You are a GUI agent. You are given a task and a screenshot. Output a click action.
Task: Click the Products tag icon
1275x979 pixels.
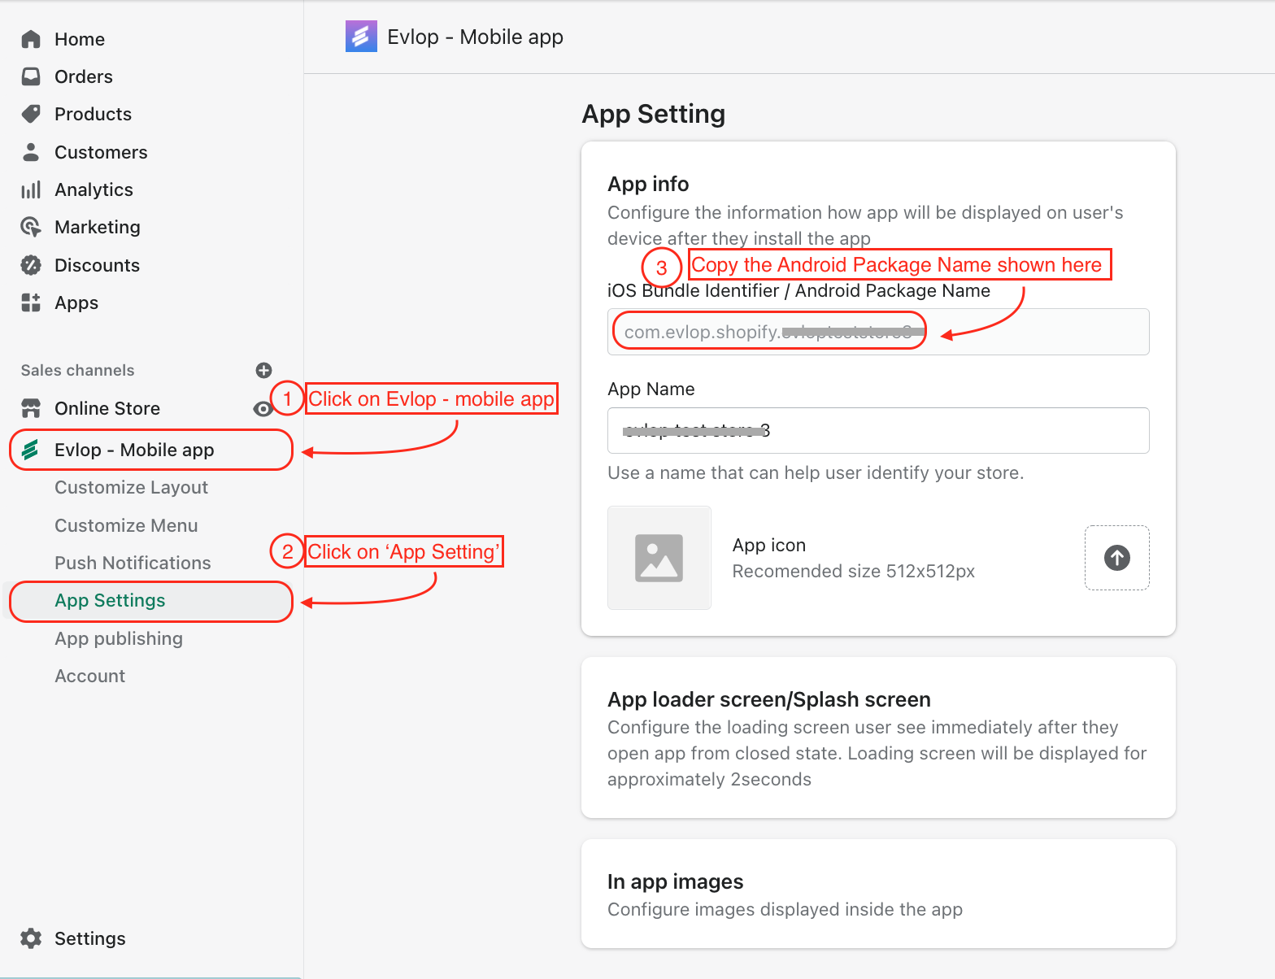click(31, 114)
